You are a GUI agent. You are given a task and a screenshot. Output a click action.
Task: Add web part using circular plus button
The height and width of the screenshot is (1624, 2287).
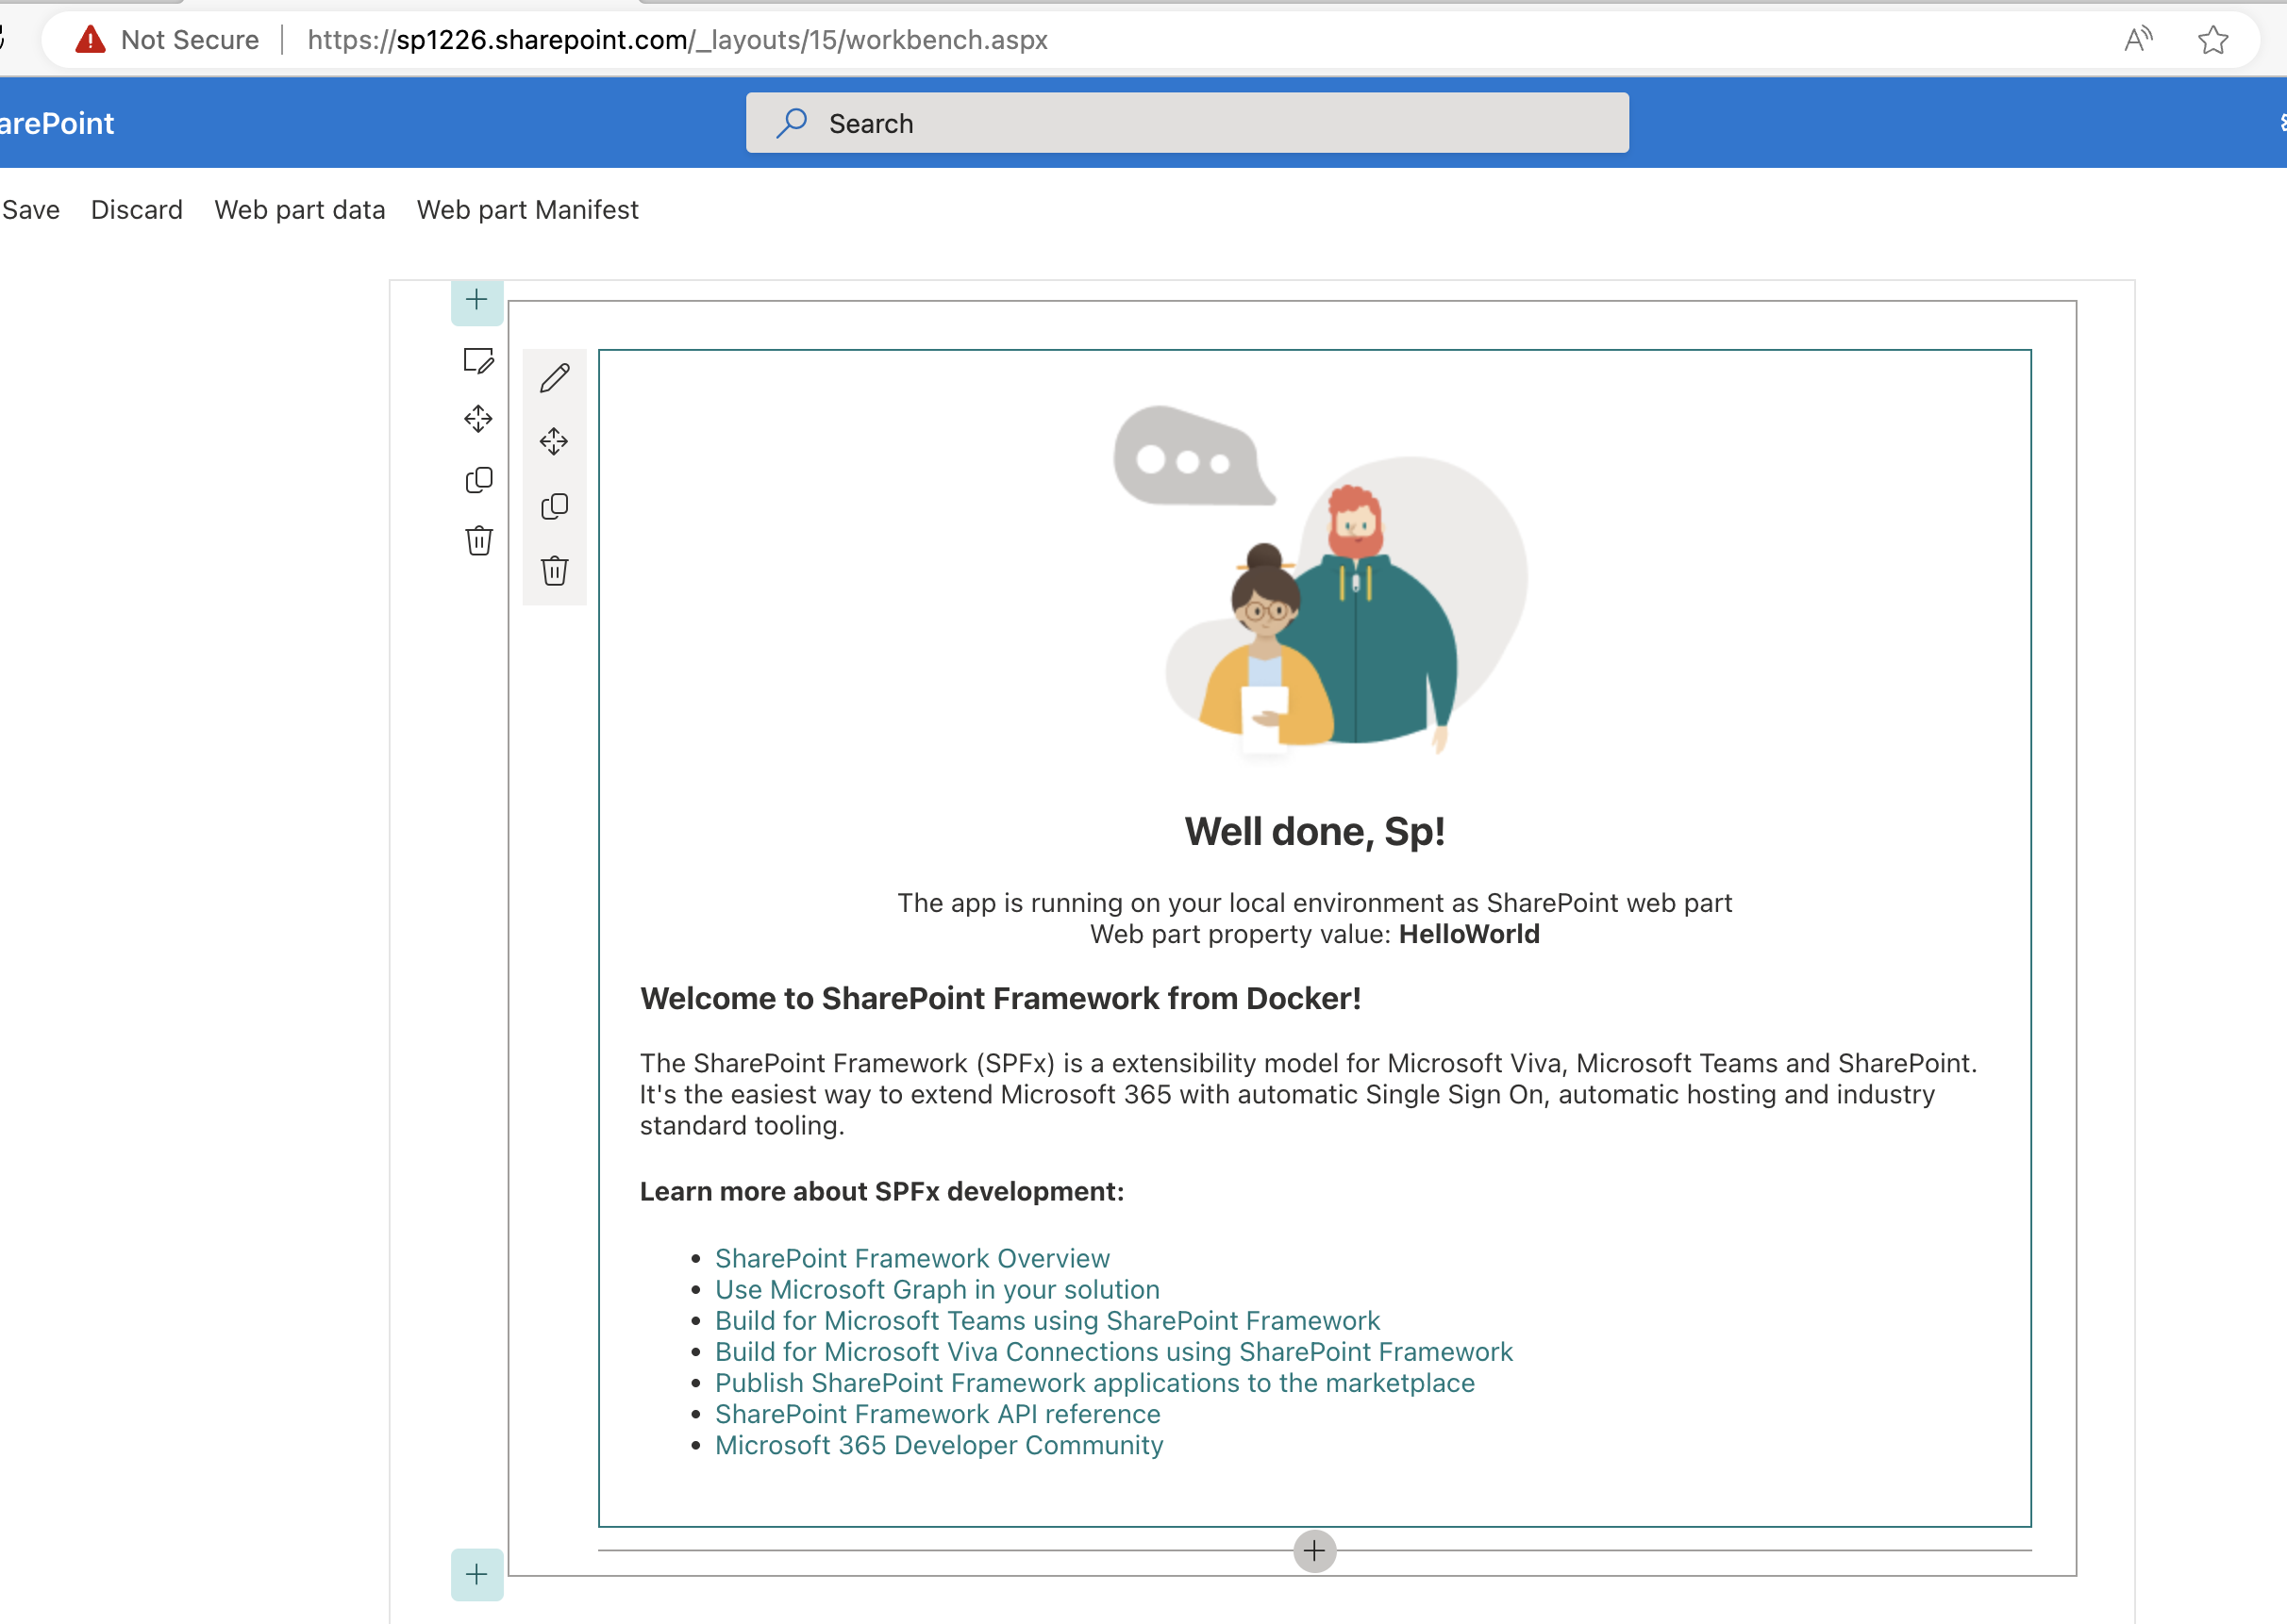[x=1313, y=1551]
